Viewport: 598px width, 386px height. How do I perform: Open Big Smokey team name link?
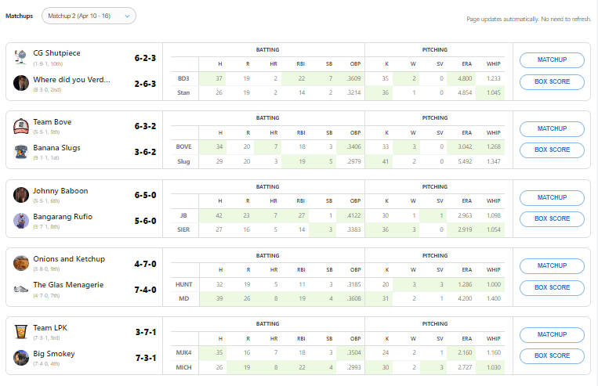tap(54, 354)
